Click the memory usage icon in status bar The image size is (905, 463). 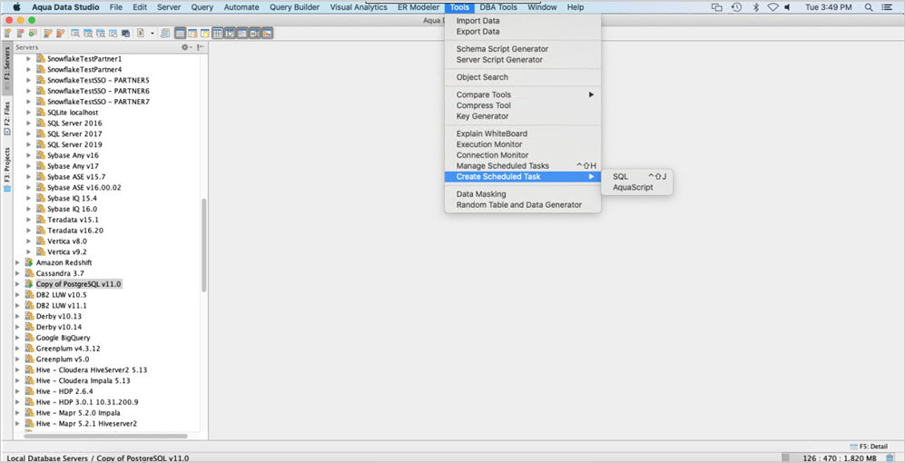click(889, 458)
